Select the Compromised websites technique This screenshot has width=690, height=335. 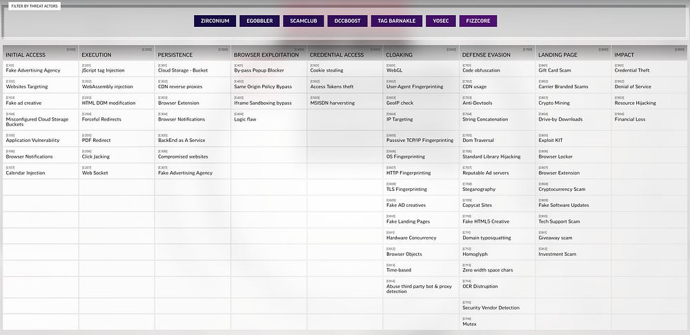(193, 155)
